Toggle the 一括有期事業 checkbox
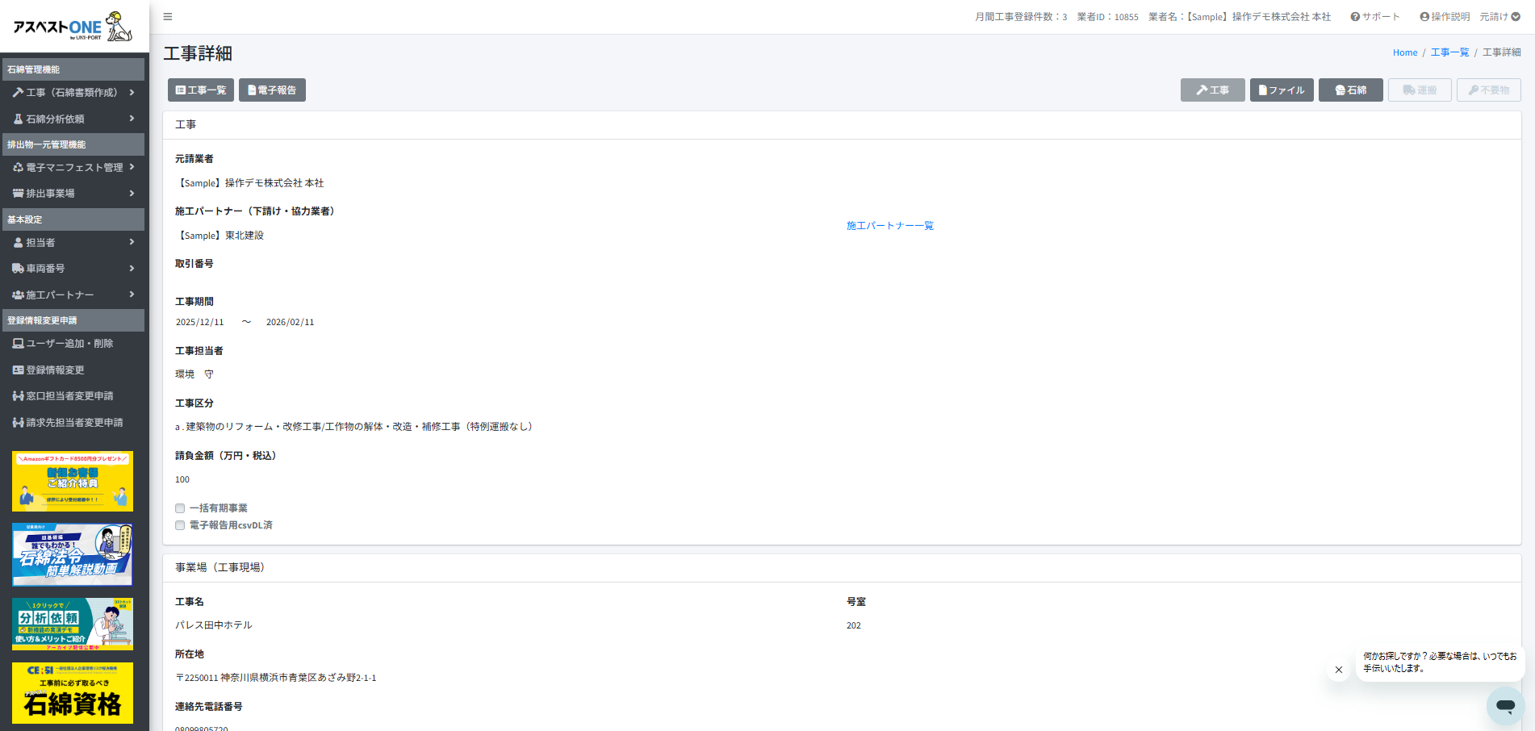Image resolution: width=1535 pixels, height=731 pixels. (x=180, y=508)
